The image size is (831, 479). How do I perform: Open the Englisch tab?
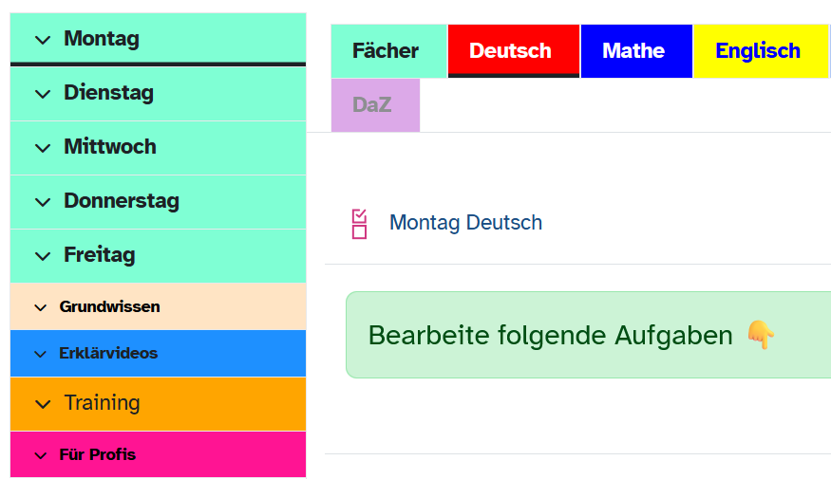coord(758,51)
